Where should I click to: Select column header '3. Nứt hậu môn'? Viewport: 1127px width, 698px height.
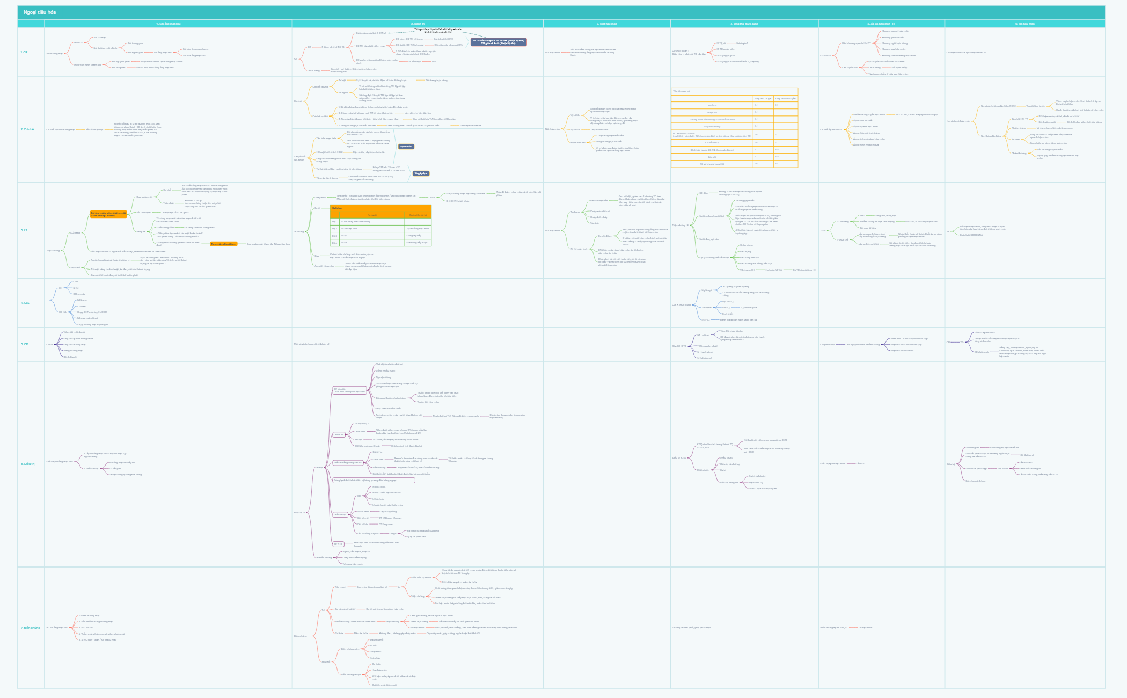606,24
